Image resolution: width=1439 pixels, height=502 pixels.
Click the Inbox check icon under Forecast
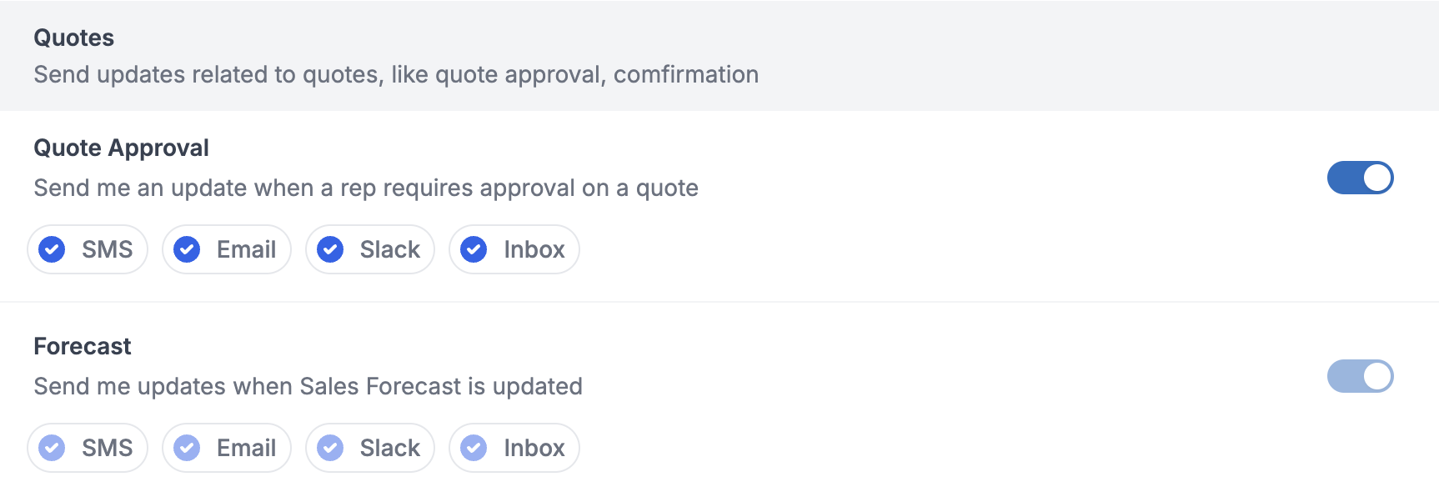coord(474,448)
